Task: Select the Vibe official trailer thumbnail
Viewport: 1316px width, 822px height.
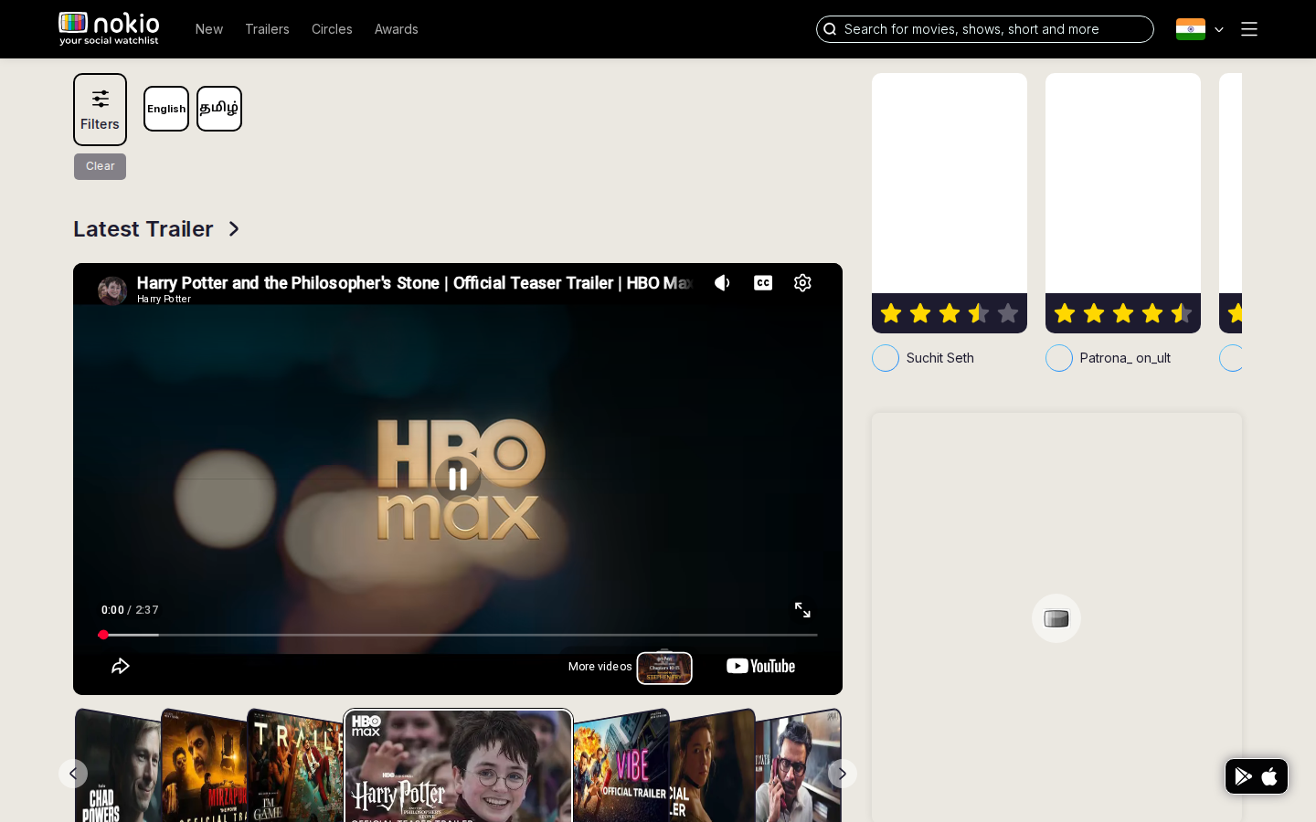Action: (621, 767)
